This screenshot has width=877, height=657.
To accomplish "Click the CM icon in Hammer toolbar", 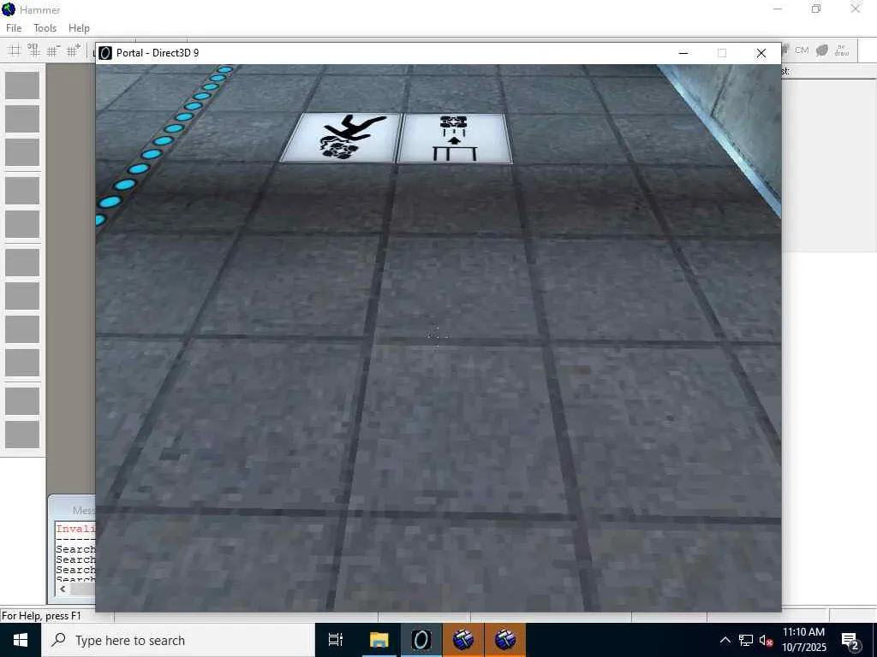I will (x=802, y=50).
